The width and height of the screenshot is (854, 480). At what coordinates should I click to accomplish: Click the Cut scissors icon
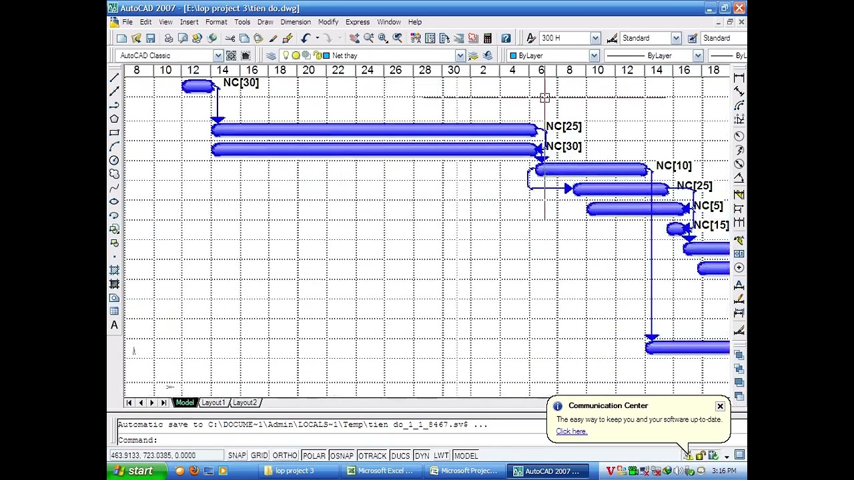[230, 38]
